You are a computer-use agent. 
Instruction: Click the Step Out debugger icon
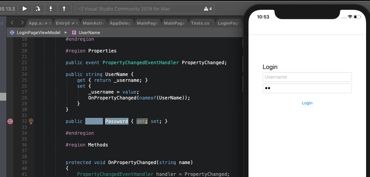pos(64,9)
